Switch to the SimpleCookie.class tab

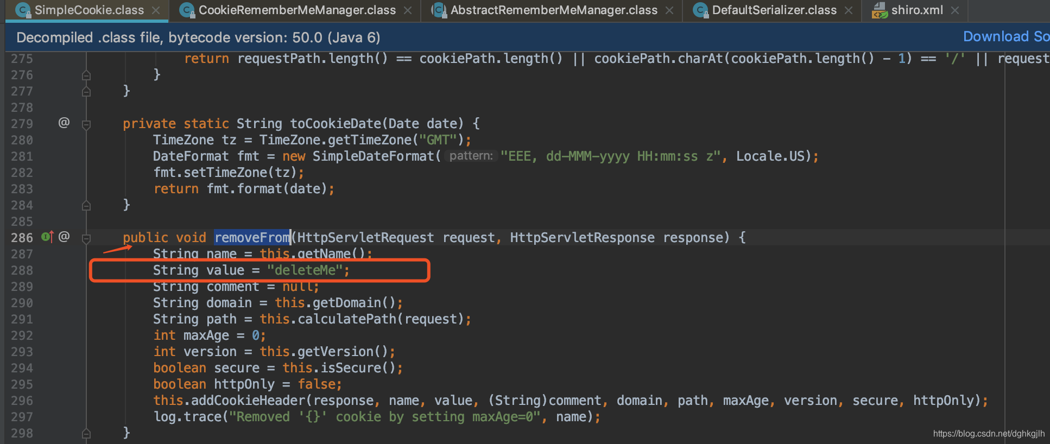tap(89, 10)
